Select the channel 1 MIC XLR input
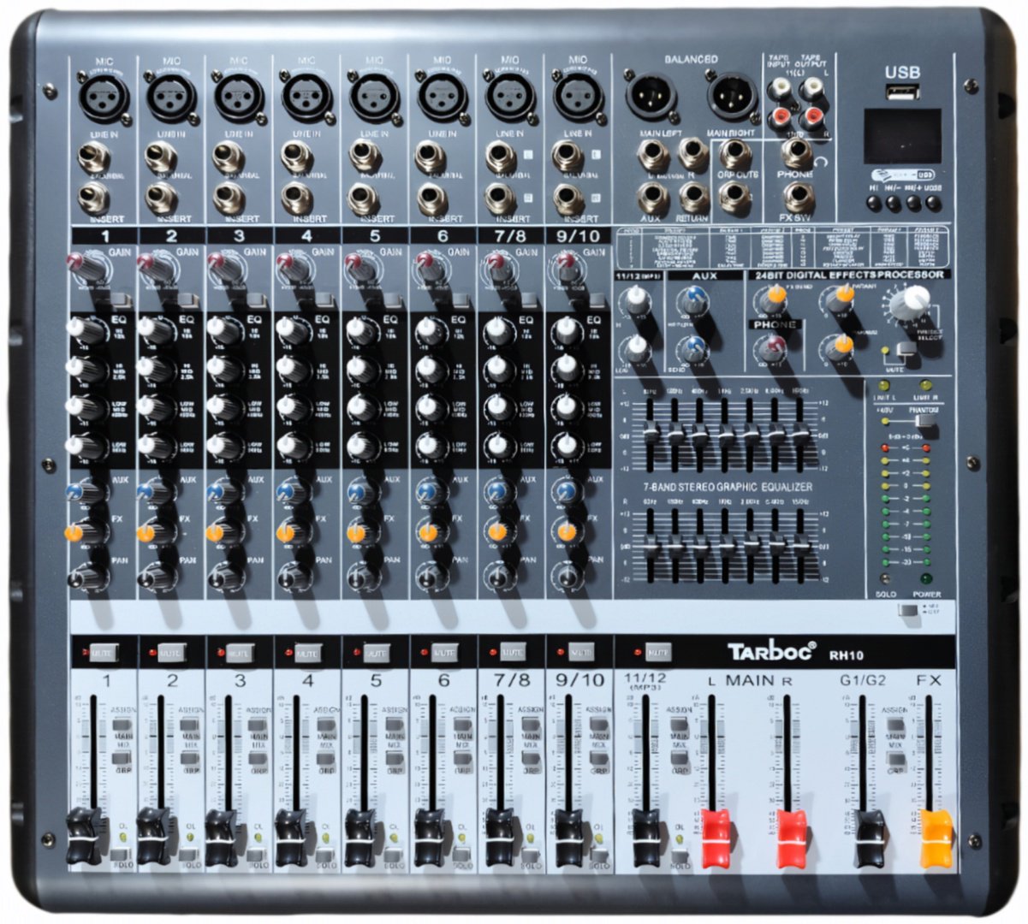The height and width of the screenshot is (924, 1028). (x=104, y=96)
